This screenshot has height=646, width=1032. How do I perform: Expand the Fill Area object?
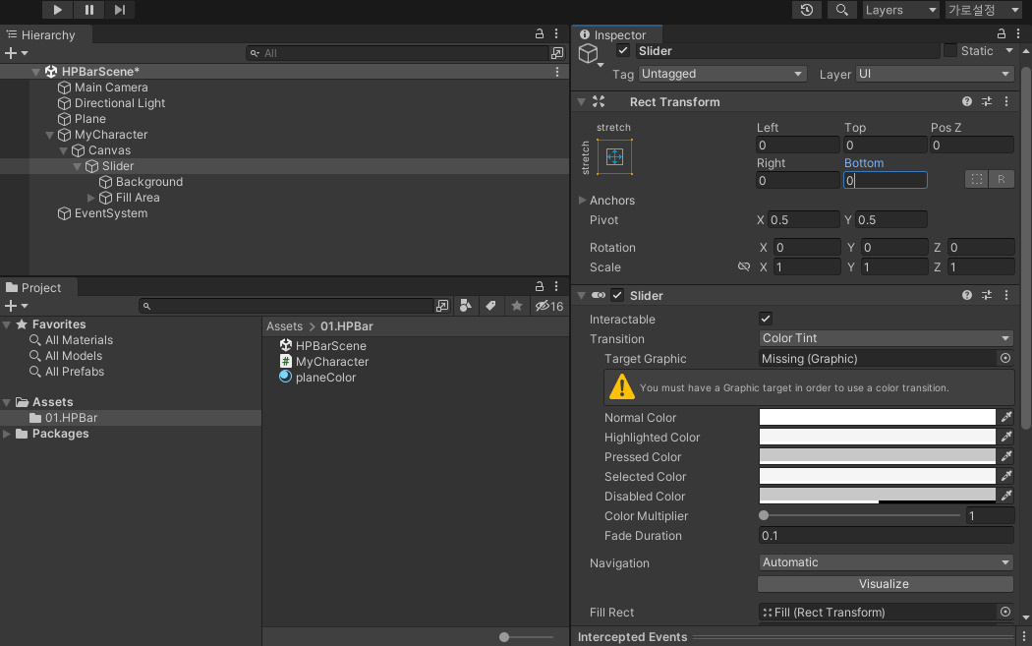point(90,198)
